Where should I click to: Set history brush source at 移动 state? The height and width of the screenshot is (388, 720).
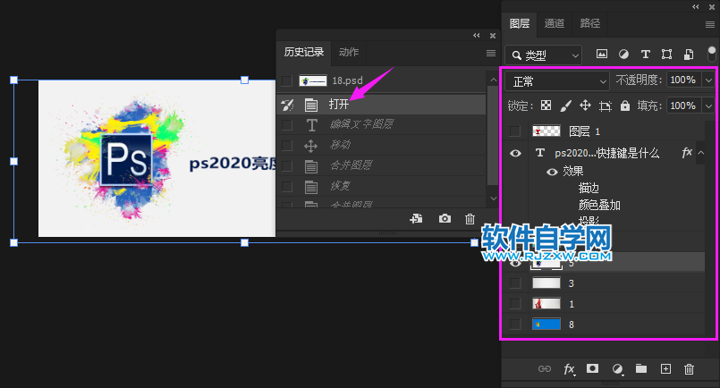[287, 145]
